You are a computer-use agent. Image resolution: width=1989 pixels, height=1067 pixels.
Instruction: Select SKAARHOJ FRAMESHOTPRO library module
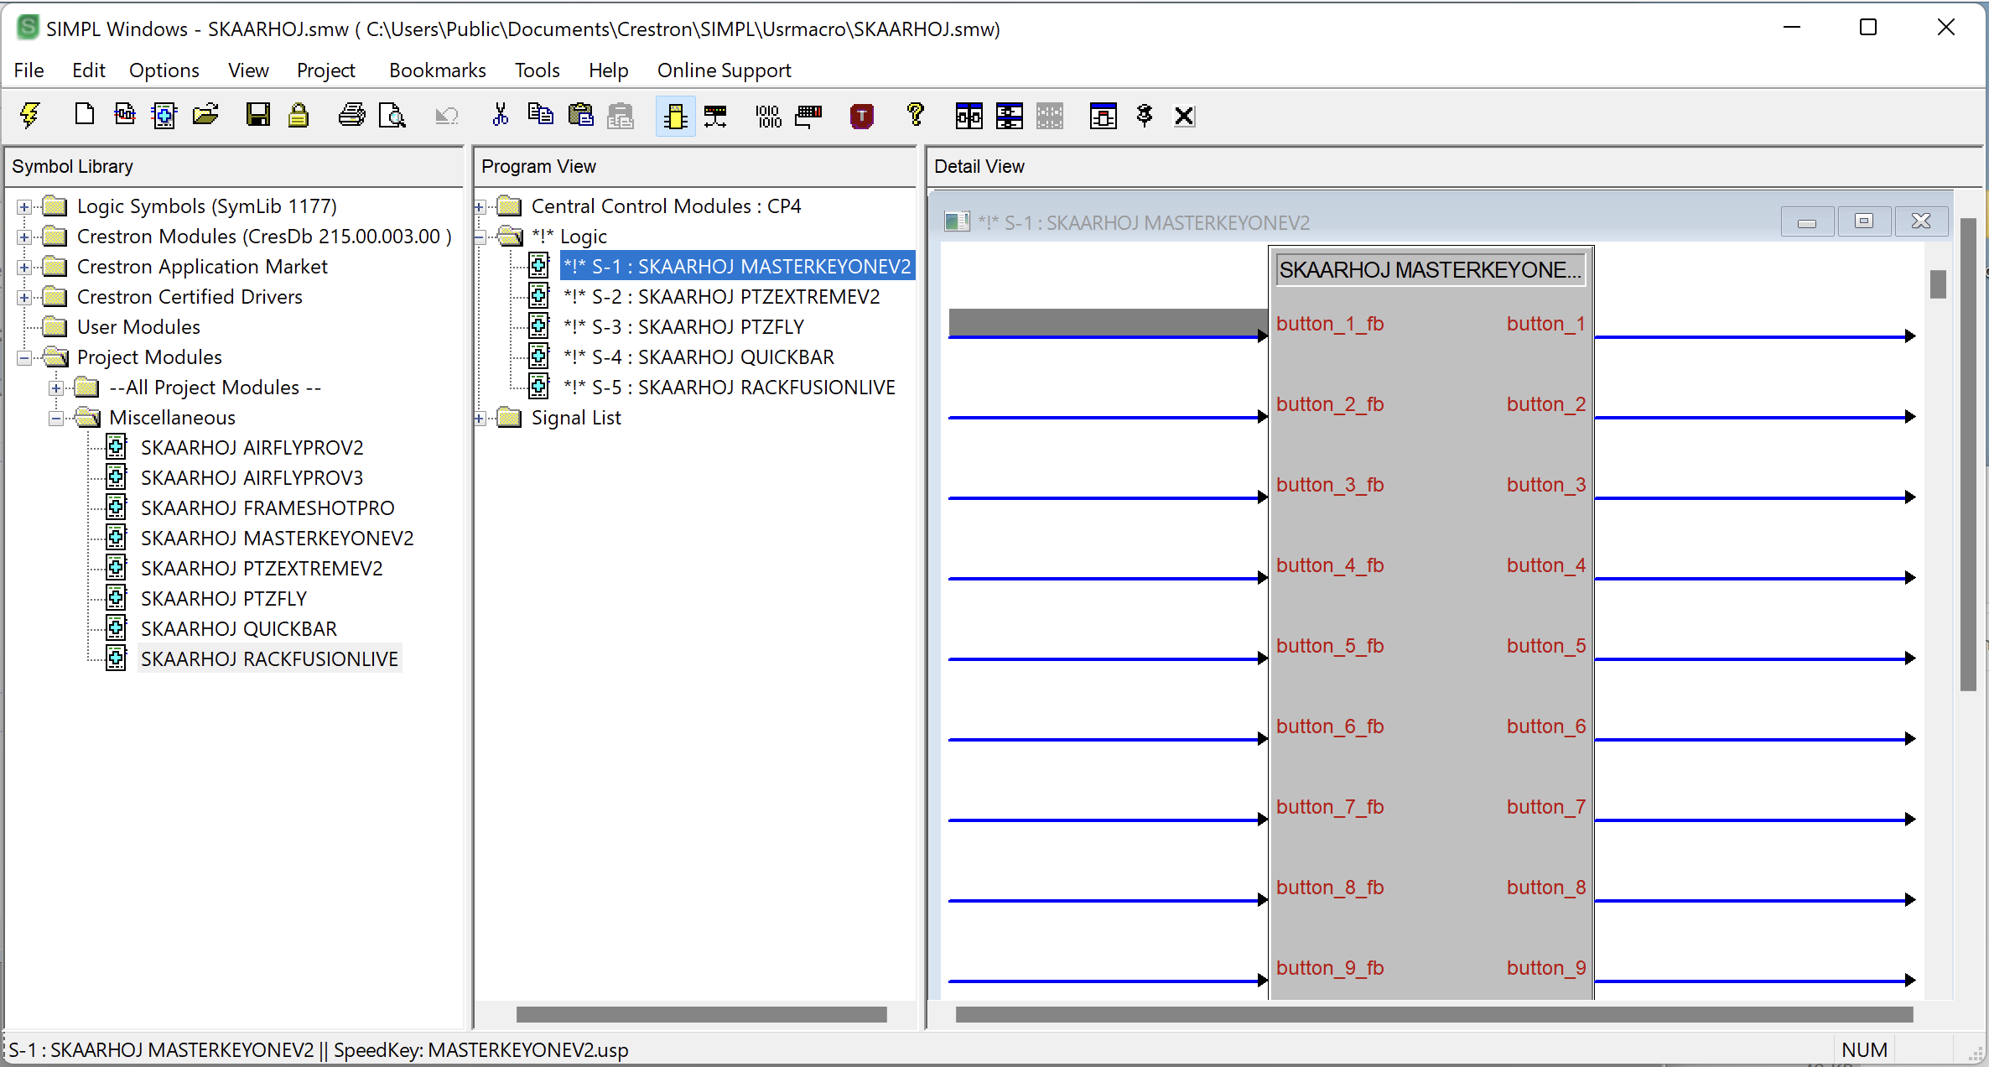coord(267,508)
